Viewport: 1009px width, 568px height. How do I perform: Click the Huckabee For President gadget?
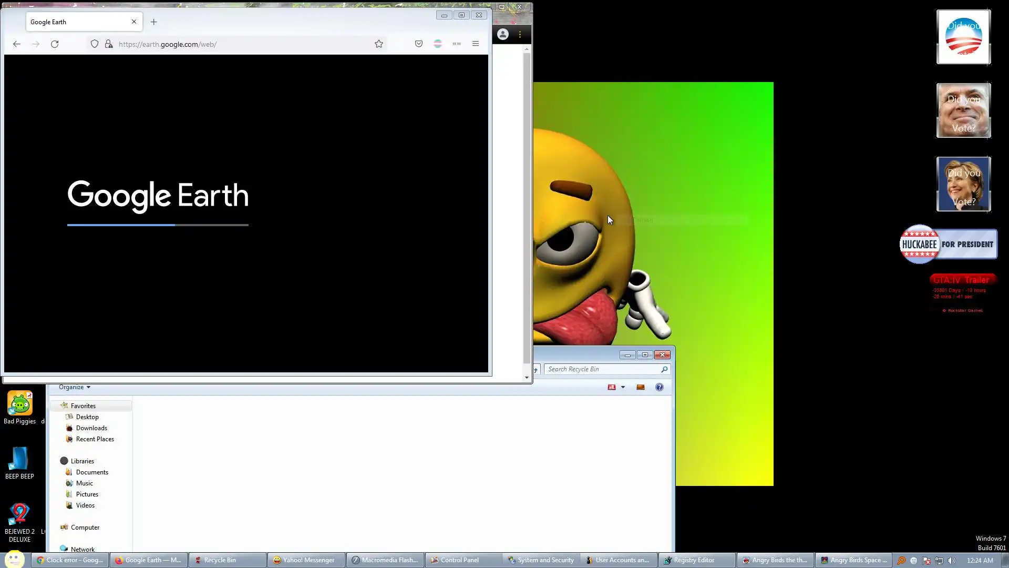click(948, 245)
